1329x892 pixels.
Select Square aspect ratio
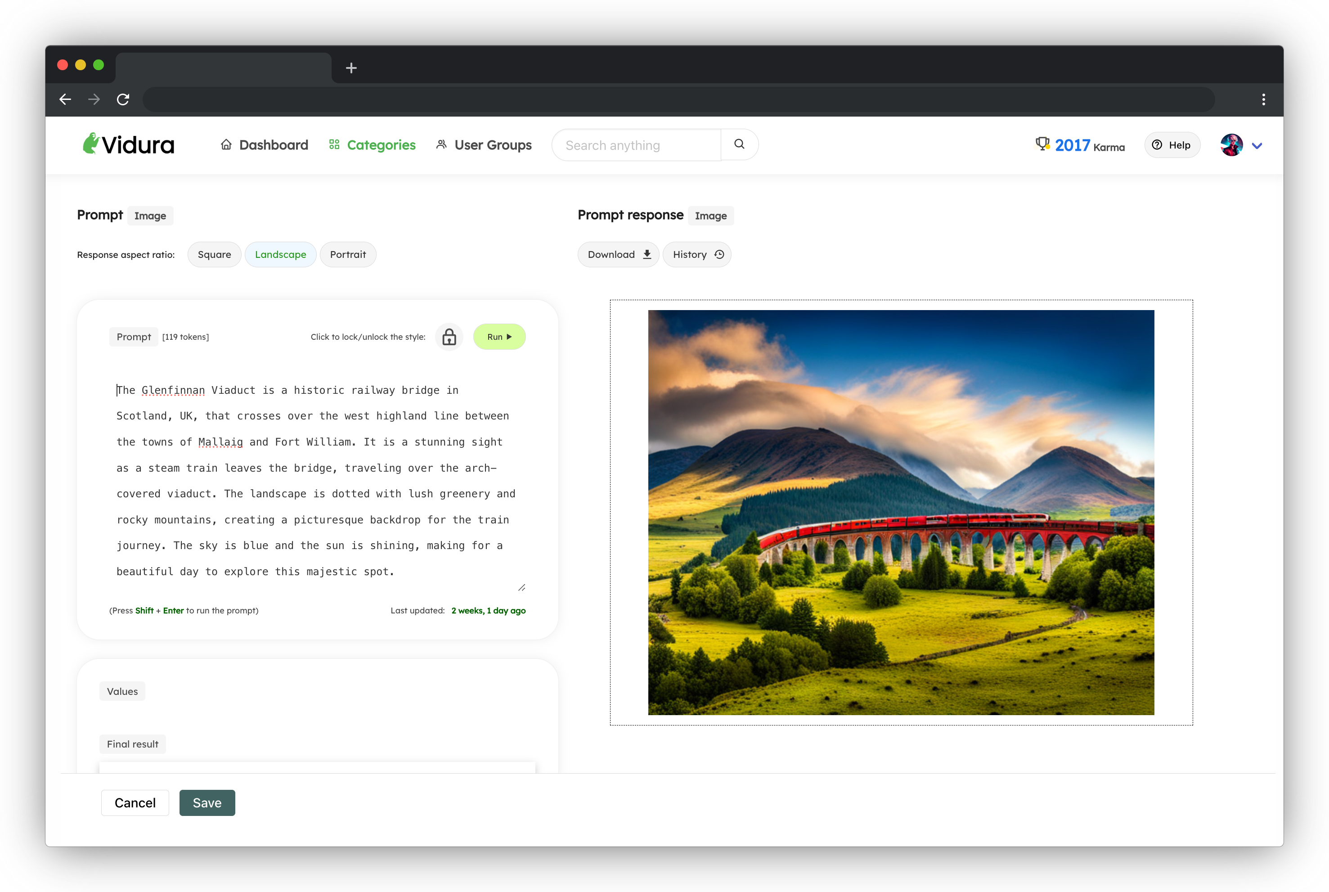click(x=214, y=254)
